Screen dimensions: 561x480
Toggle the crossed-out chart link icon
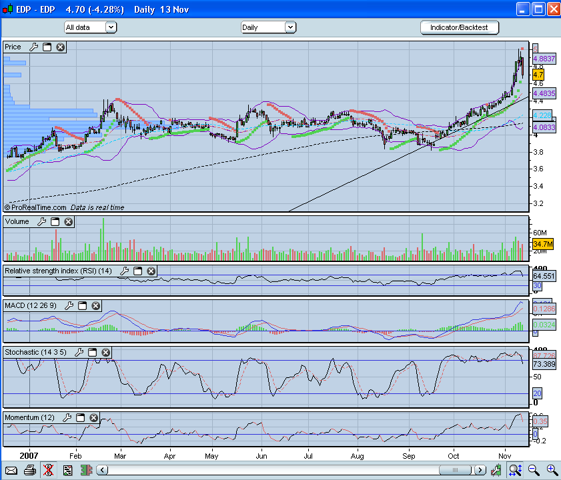click(48, 470)
